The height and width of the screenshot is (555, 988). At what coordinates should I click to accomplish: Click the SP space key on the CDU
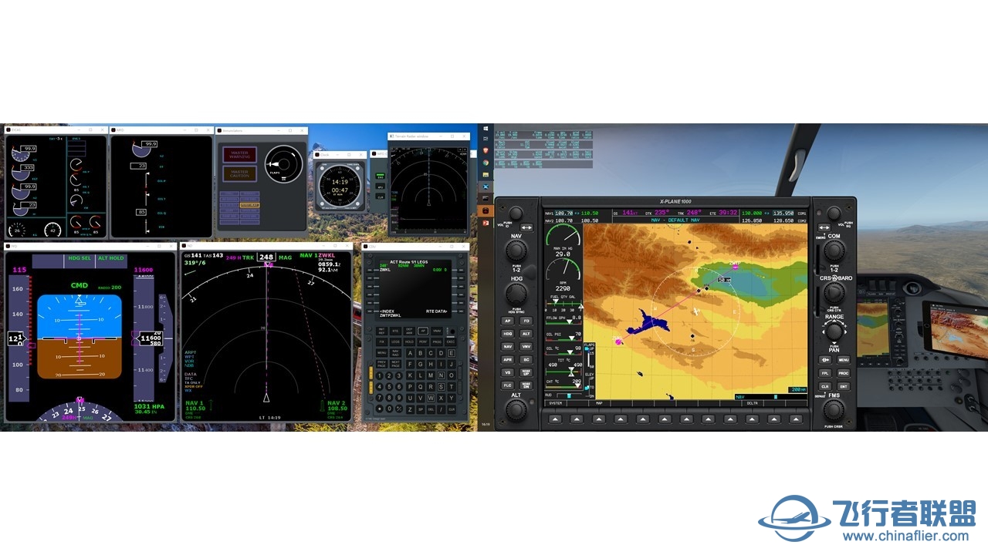tap(421, 409)
